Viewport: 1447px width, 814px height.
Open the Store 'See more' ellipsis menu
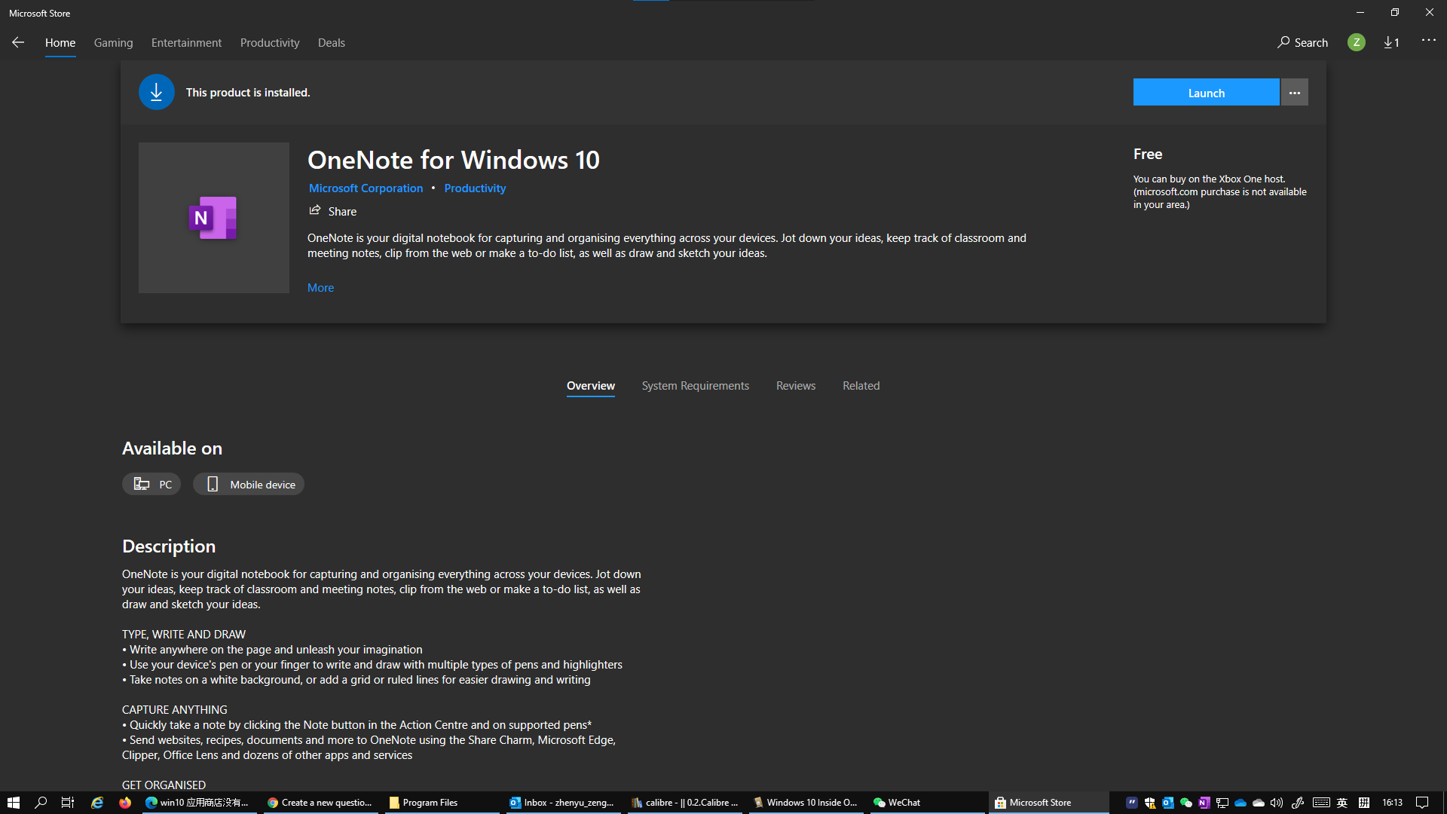point(1429,41)
